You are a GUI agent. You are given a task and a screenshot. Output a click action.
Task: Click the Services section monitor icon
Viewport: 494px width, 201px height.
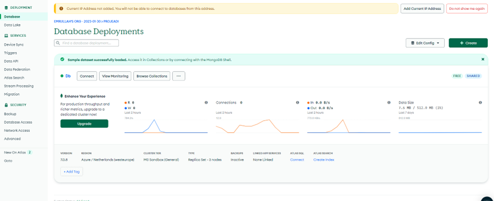coord(6,35)
